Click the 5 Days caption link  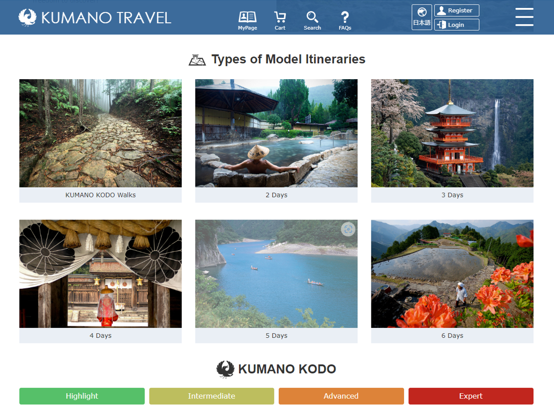pyautogui.click(x=276, y=335)
